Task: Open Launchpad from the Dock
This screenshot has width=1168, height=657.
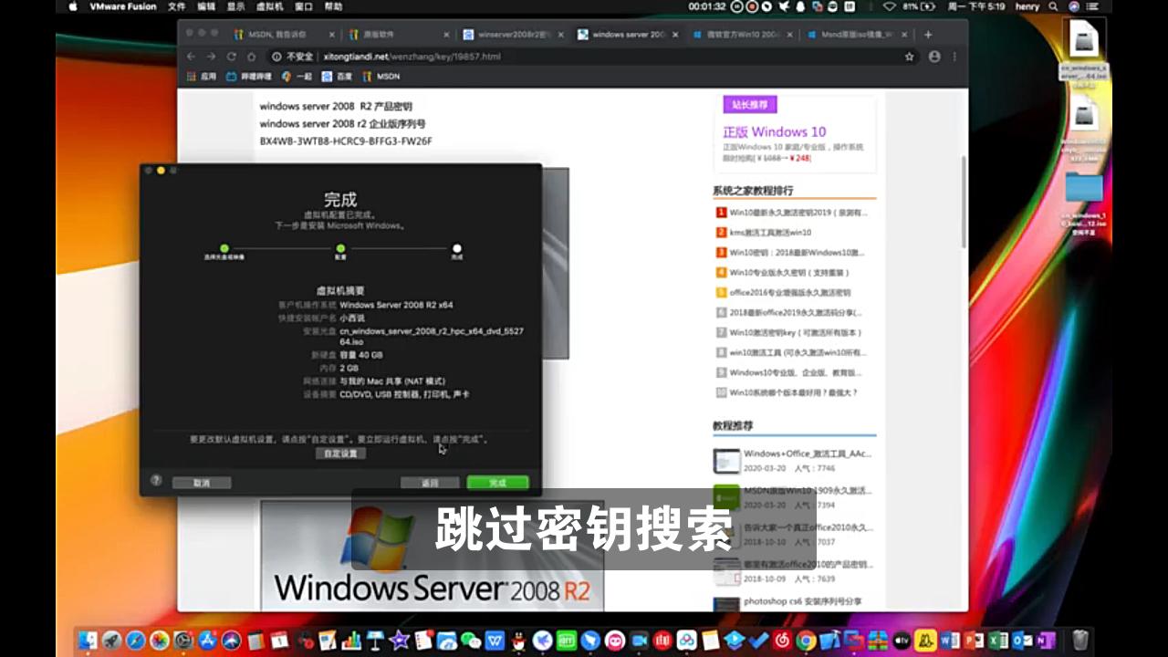Action: click(111, 641)
